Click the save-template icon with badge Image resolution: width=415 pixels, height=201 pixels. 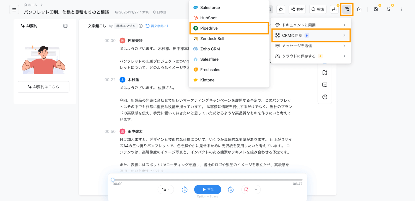(x=376, y=9)
